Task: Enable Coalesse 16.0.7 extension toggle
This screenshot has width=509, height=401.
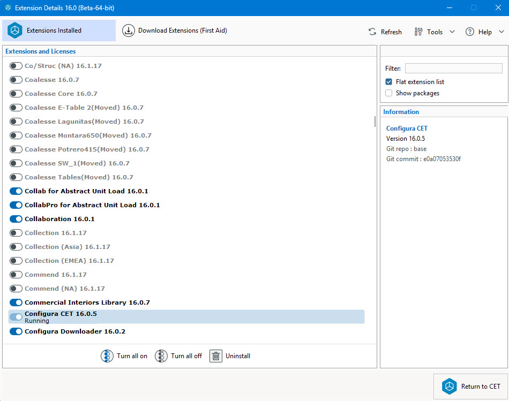Action: coord(16,80)
